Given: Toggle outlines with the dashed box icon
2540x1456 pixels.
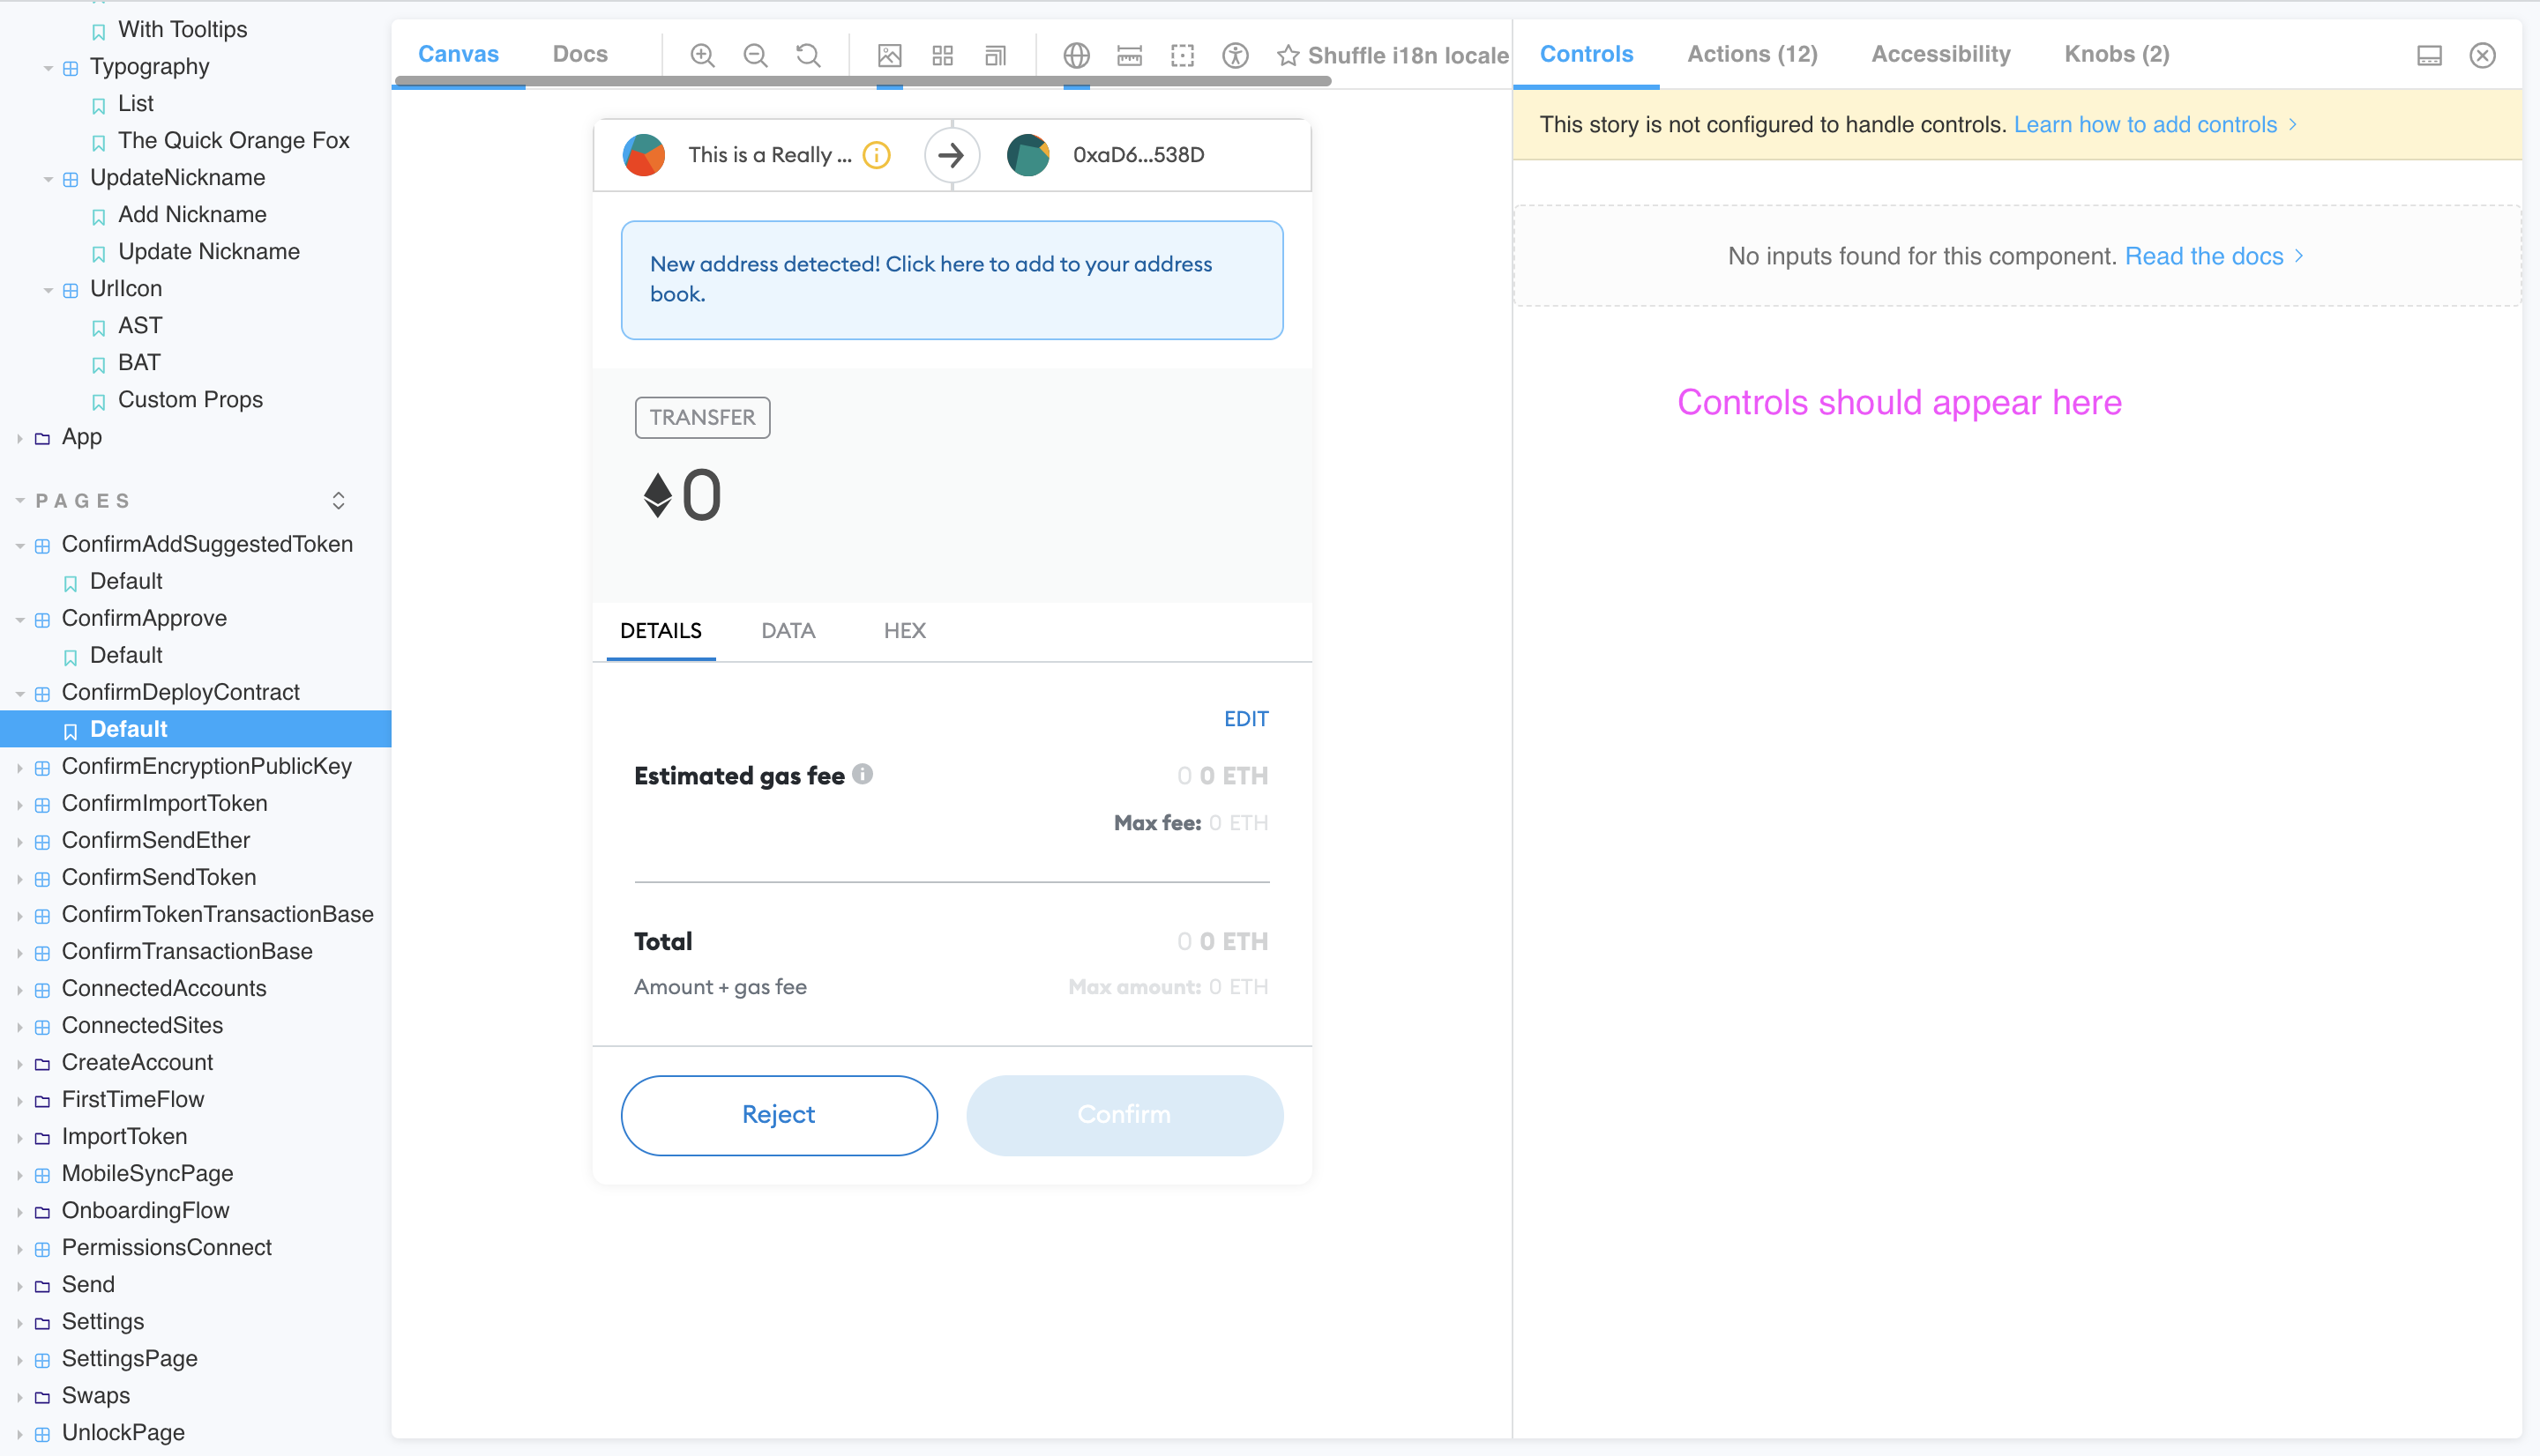Looking at the screenshot, I should (1182, 56).
